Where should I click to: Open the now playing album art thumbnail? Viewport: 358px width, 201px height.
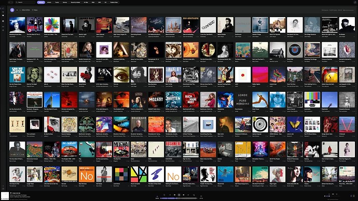(5, 196)
